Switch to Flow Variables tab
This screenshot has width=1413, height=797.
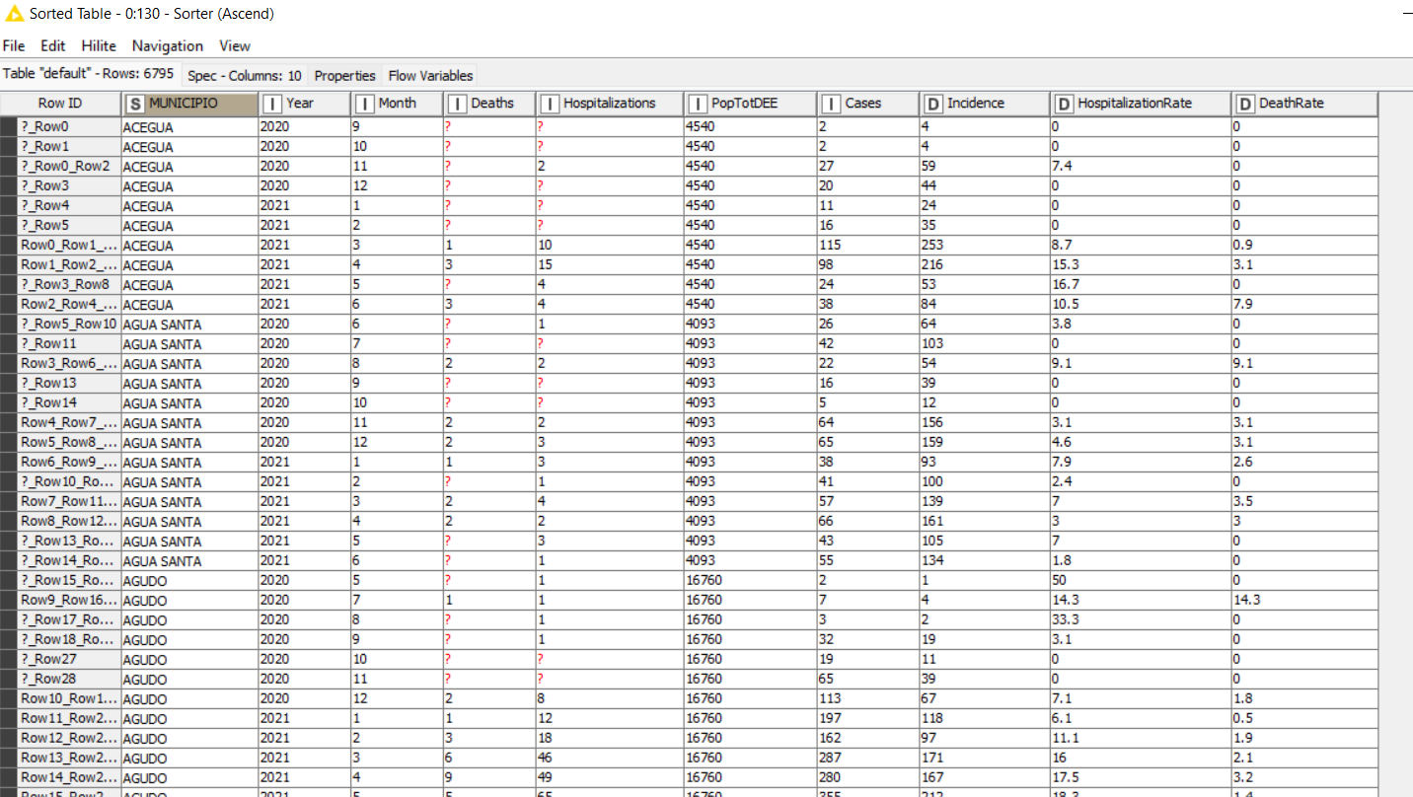[x=430, y=75]
